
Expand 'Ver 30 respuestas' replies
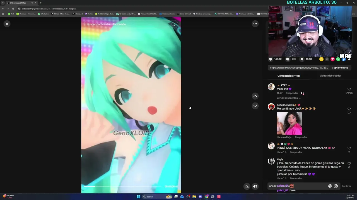click(x=289, y=98)
